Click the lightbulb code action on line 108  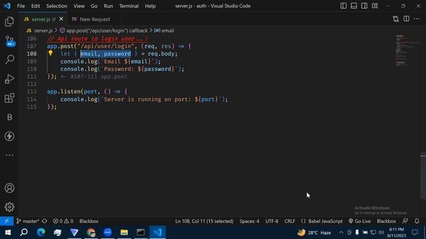(x=51, y=53)
